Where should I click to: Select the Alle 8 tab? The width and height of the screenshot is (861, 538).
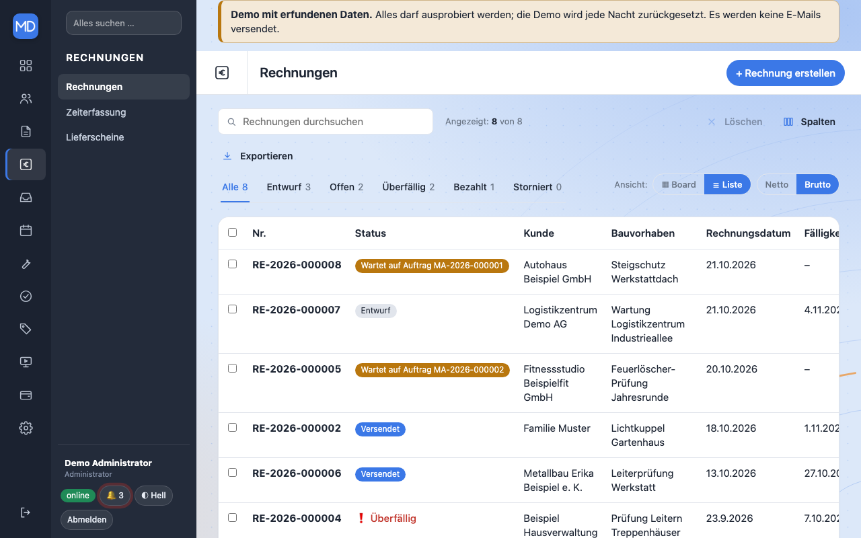(235, 187)
